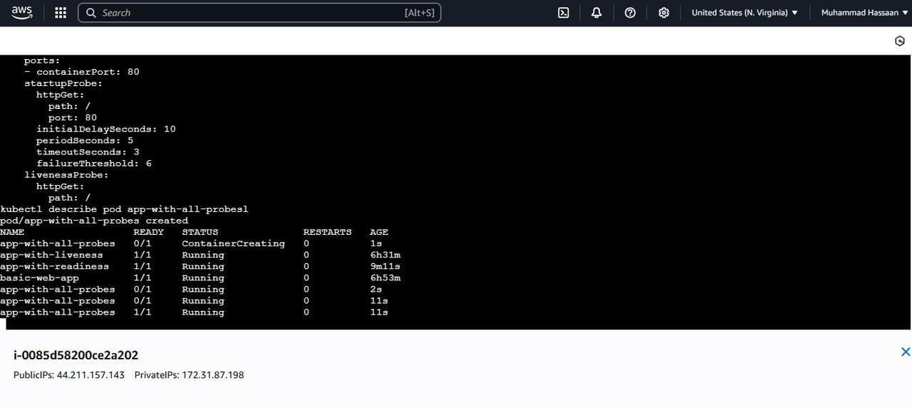Image resolution: width=912 pixels, height=407 pixels.
Task: Click the 'pod/app-with-all-probes created' line
Action: coord(94,221)
